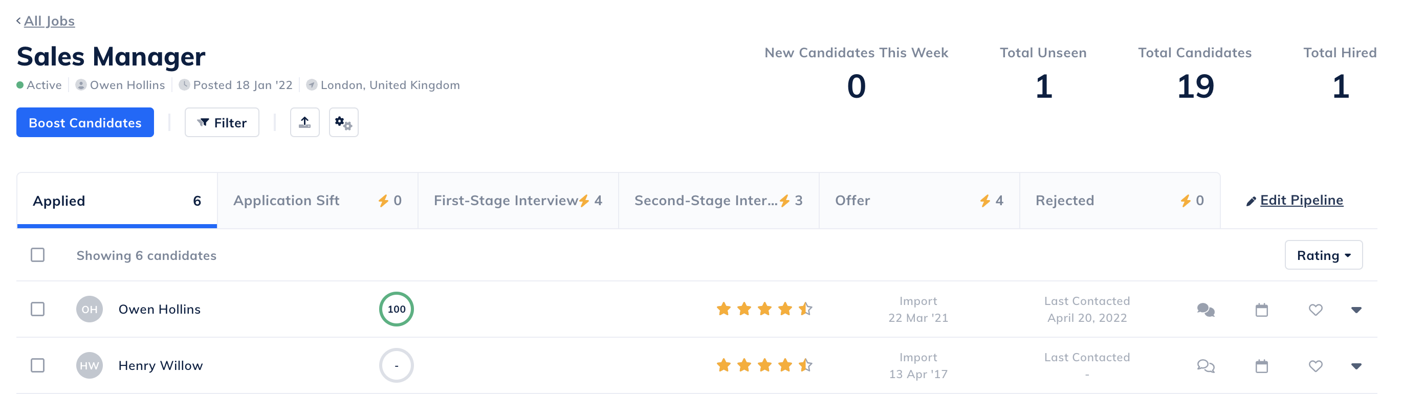Open the Rating sort dropdown

pos(1323,255)
